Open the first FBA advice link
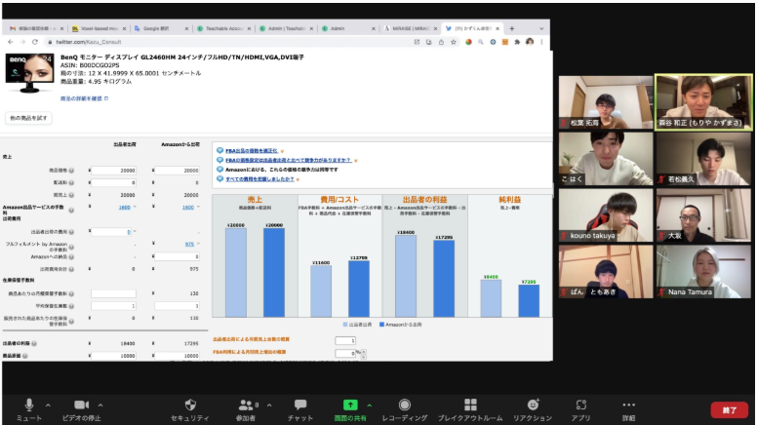Image resolution: width=757 pixels, height=425 pixels. tap(251, 150)
